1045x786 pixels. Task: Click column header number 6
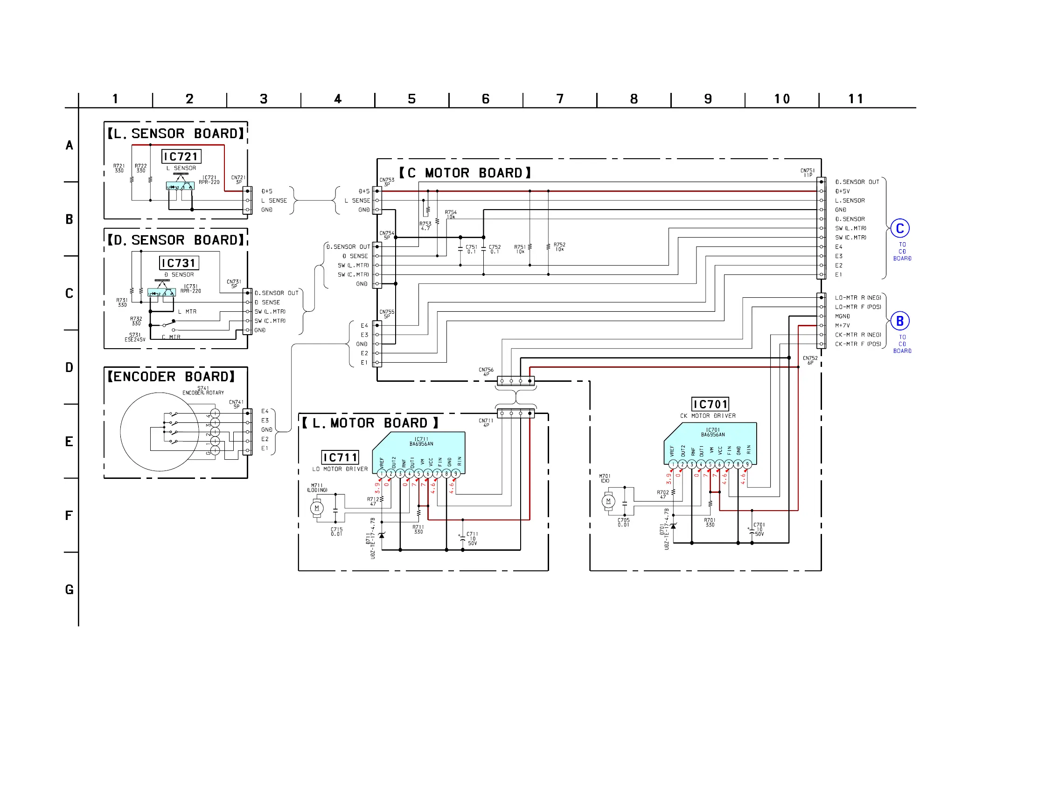pos(485,99)
